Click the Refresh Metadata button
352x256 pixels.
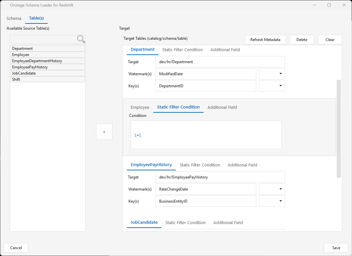coord(265,40)
